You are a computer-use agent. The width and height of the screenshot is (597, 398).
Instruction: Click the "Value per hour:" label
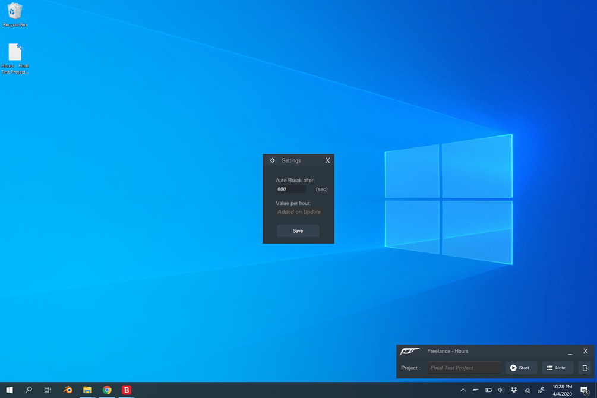(293, 203)
